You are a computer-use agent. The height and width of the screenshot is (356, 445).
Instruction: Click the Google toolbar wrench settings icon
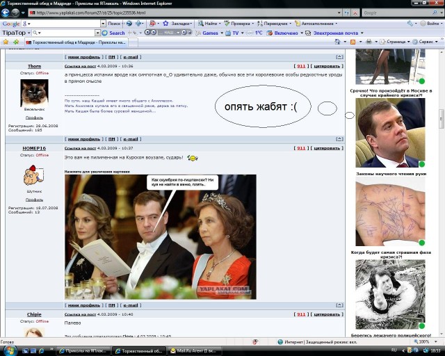[x=410, y=24]
